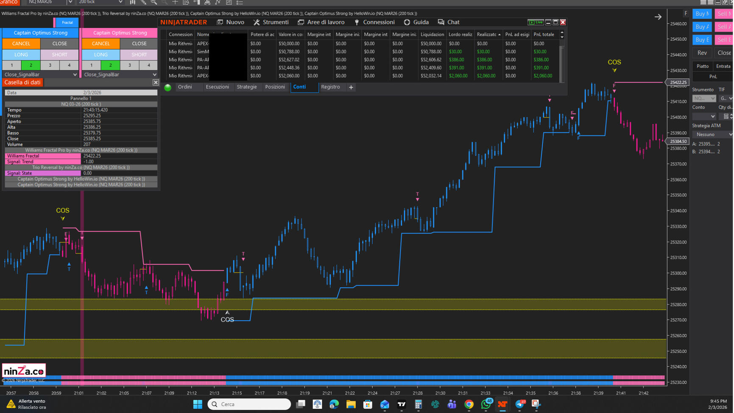This screenshot has width=734, height=413.
Task: Open the Strategia ATM Nessuno dropdown
Action: [x=712, y=134]
